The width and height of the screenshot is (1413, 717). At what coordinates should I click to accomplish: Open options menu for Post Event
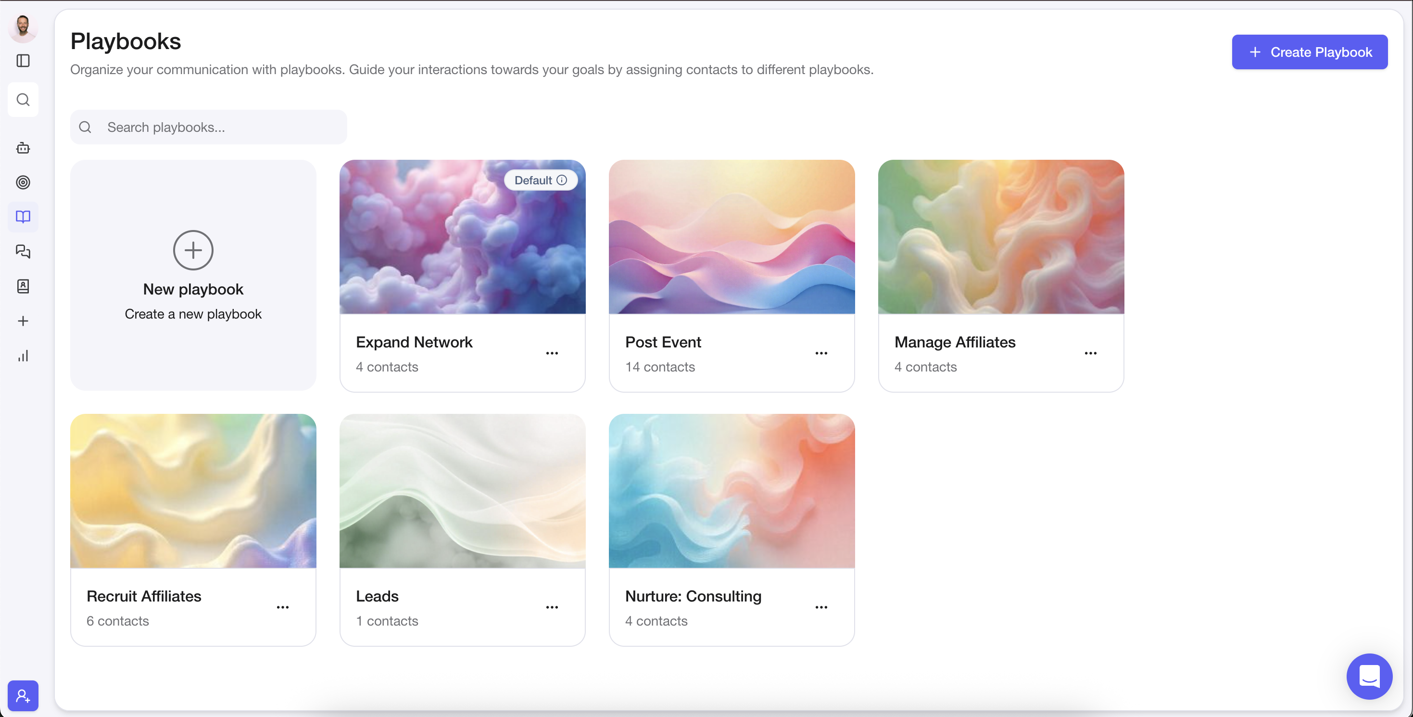point(821,353)
